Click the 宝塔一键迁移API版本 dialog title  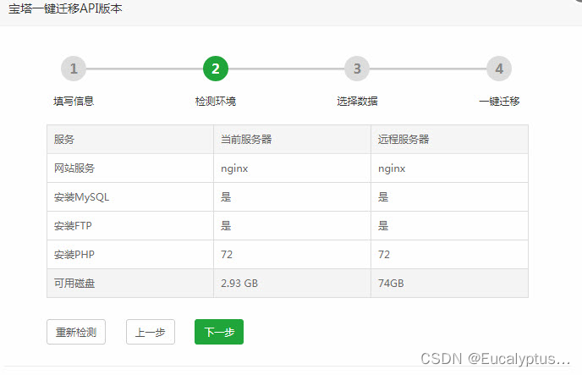(x=71, y=9)
